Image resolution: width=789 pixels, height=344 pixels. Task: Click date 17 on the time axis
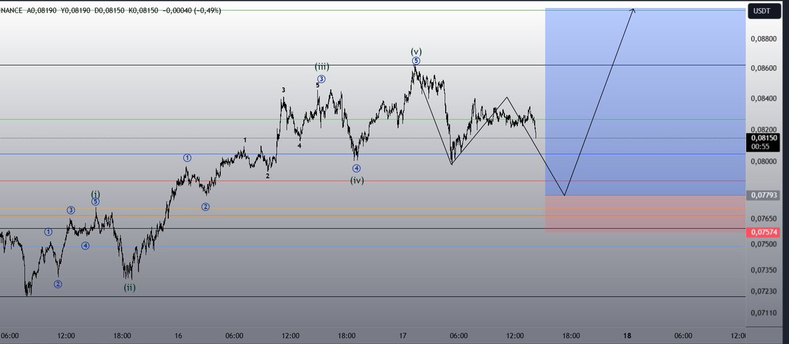tap(402, 335)
